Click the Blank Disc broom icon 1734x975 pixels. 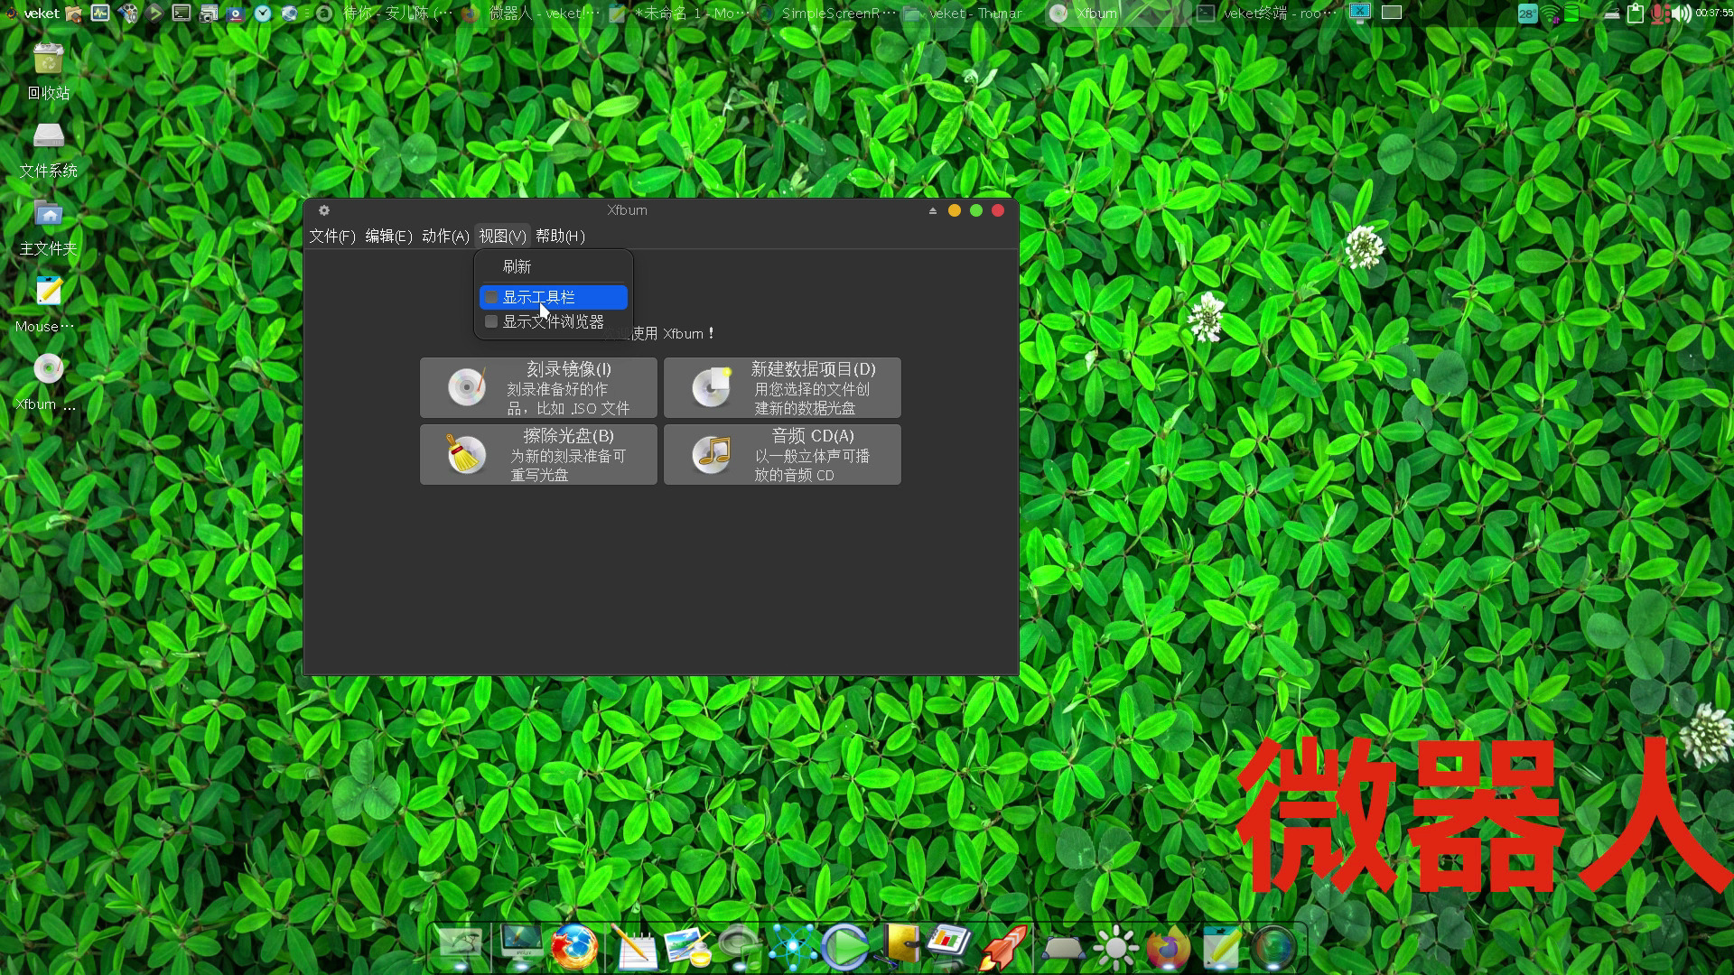tap(466, 454)
